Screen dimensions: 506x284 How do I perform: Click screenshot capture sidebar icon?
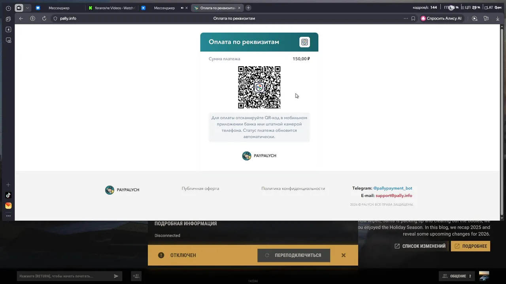click(x=8, y=40)
